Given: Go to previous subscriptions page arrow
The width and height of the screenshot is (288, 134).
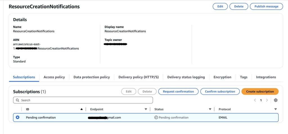Looking at the screenshot, I should [x=255, y=100].
